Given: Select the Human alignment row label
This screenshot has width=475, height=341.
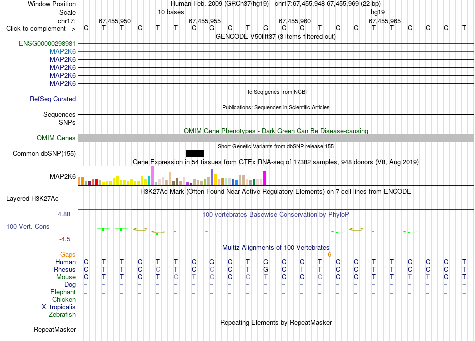Looking at the screenshot, I should click(x=65, y=262).
